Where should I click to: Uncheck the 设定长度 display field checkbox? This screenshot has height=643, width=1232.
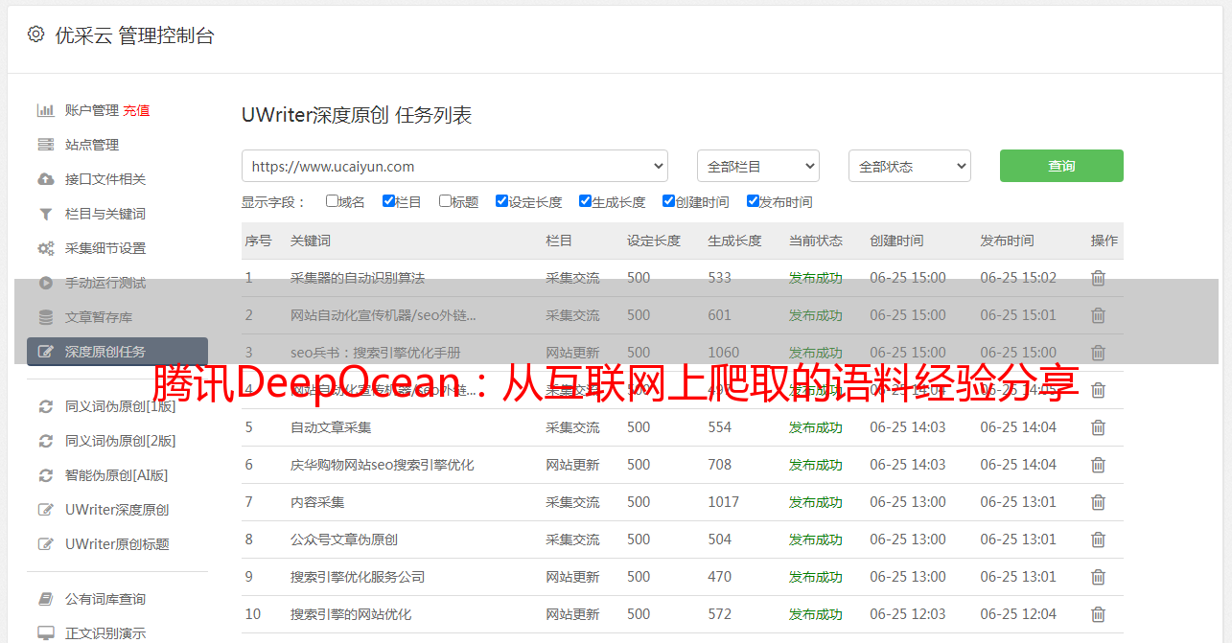click(x=501, y=201)
